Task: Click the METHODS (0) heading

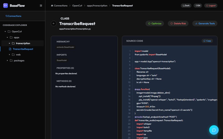Action: pos(64,81)
